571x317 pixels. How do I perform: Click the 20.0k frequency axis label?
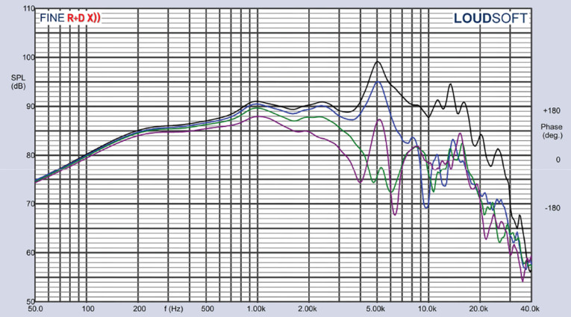(478, 309)
